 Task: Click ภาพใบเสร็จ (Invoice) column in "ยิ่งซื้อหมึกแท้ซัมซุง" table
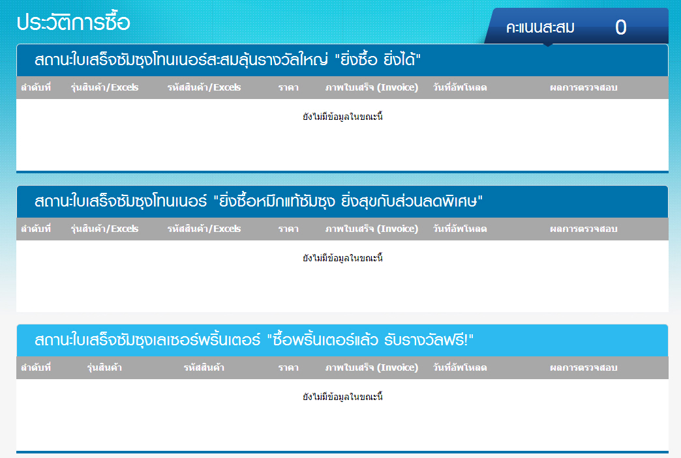372,229
